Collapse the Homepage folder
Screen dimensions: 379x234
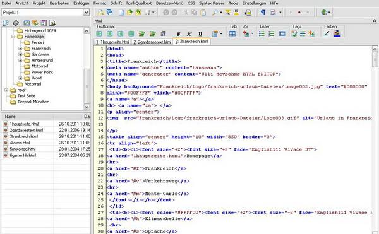click(13, 37)
